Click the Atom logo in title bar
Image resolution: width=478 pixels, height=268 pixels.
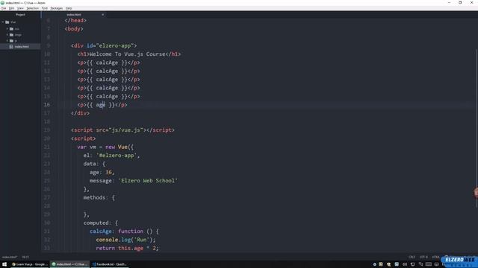tap(2, 3)
